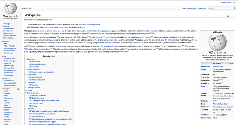Open the Wikipedia:About link
The height and width of the screenshot is (125, 238).
(78, 27)
